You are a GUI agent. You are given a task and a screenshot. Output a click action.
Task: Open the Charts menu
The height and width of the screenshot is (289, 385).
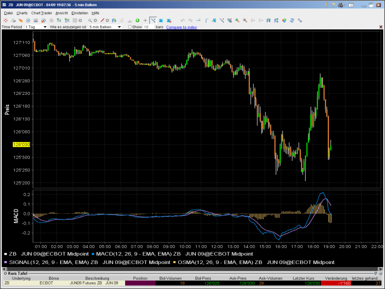(x=22, y=13)
